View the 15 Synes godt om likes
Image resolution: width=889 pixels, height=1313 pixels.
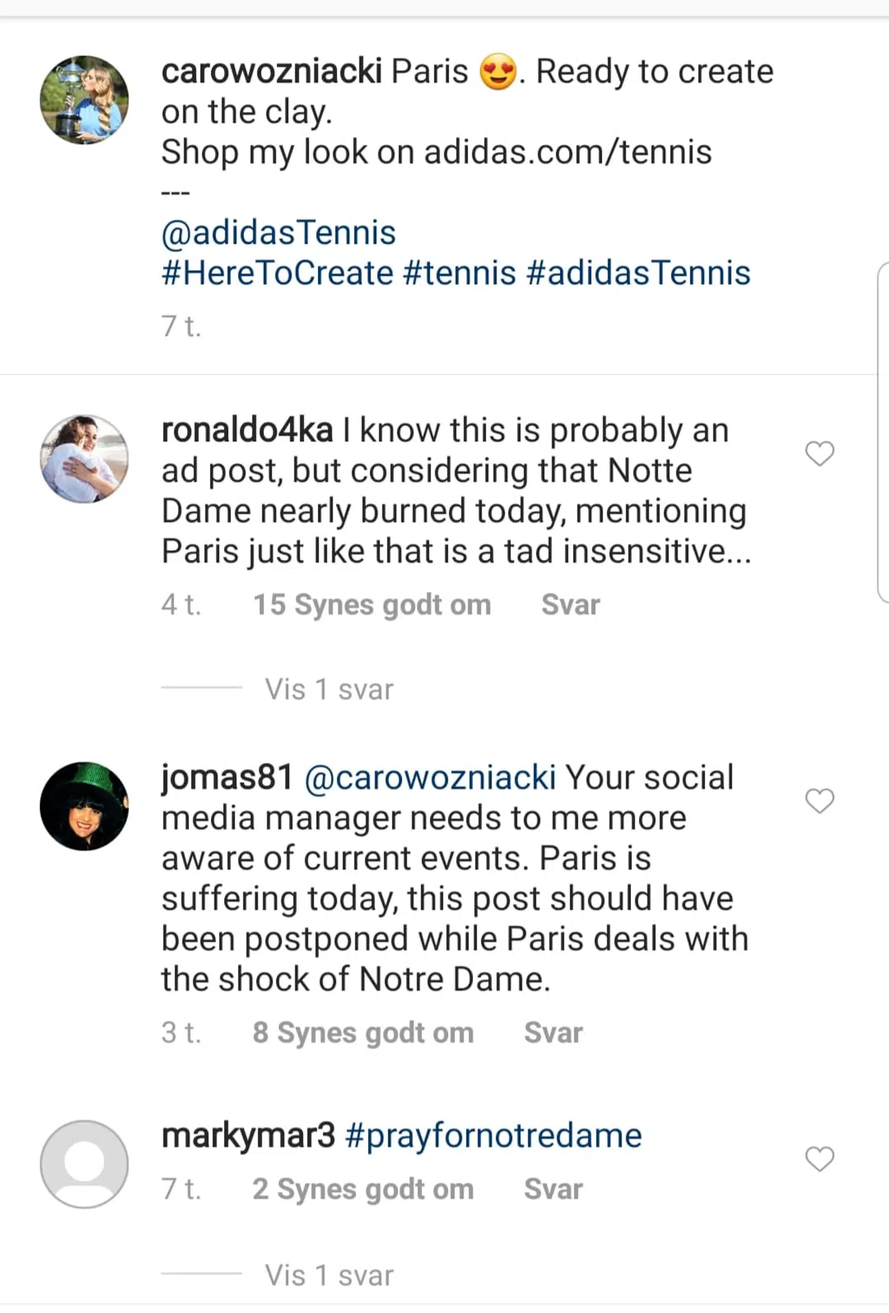(372, 605)
